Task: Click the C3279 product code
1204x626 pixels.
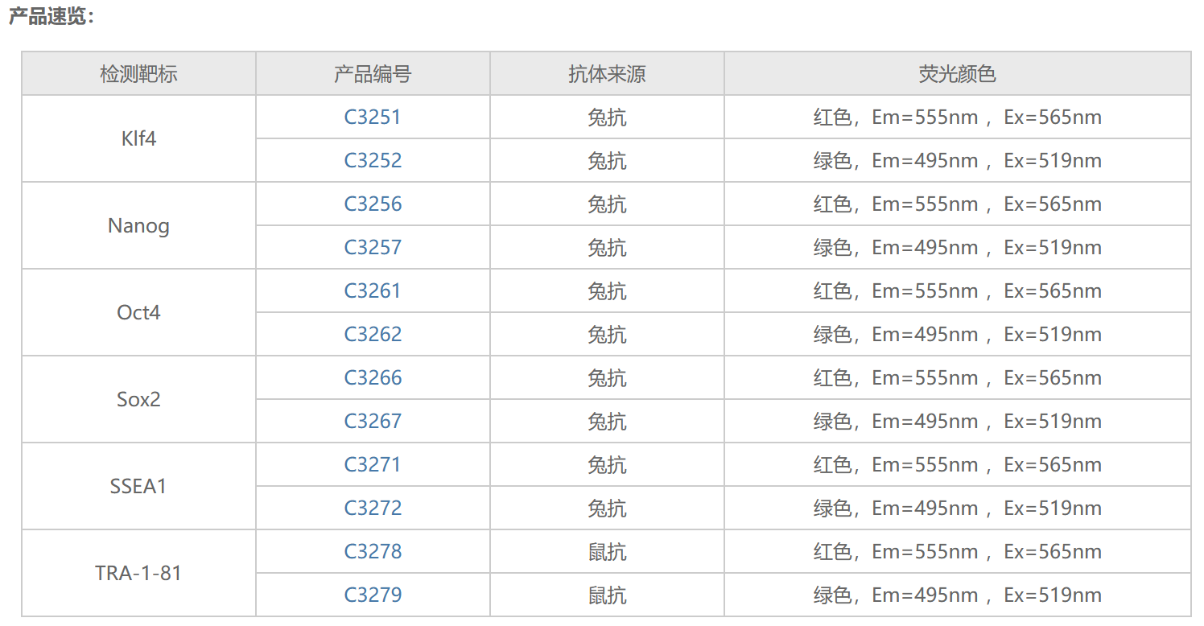Action: [373, 595]
